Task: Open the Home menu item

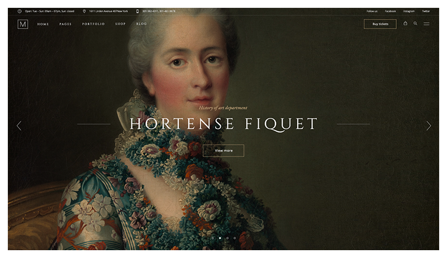Action: [x=43, y=24]
